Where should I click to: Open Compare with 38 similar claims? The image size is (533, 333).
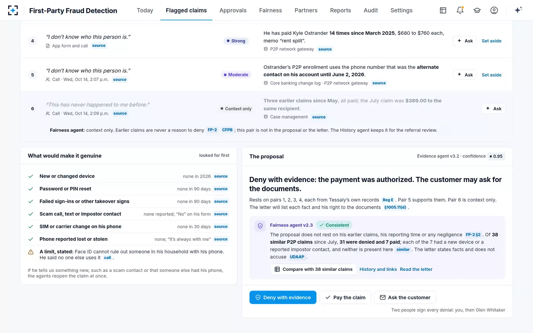(314, 269)
